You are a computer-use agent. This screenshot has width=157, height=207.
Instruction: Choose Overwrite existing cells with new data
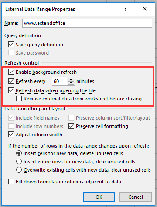[x=19, y=170]
